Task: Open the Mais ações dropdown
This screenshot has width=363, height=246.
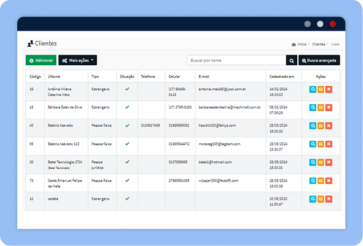Action: 77,60
